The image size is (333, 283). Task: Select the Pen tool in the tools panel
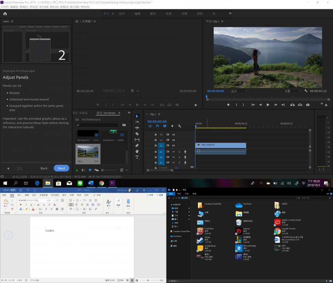pos(137,145)
